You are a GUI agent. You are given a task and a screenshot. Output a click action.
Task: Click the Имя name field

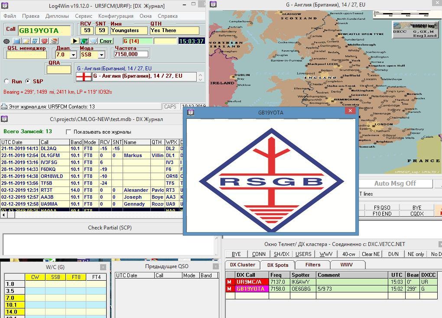129,30
